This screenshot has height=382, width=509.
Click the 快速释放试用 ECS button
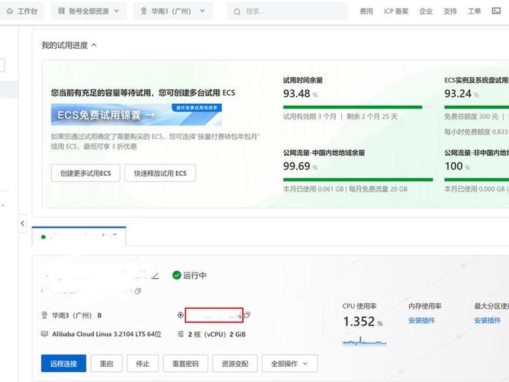coord(160,173)
